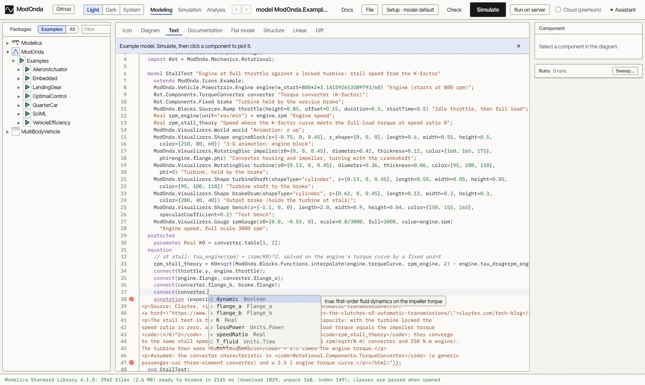
Task: Switch theme to System
Action: tap(132, 10)
